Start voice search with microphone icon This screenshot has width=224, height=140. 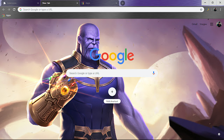pos(154,73)
